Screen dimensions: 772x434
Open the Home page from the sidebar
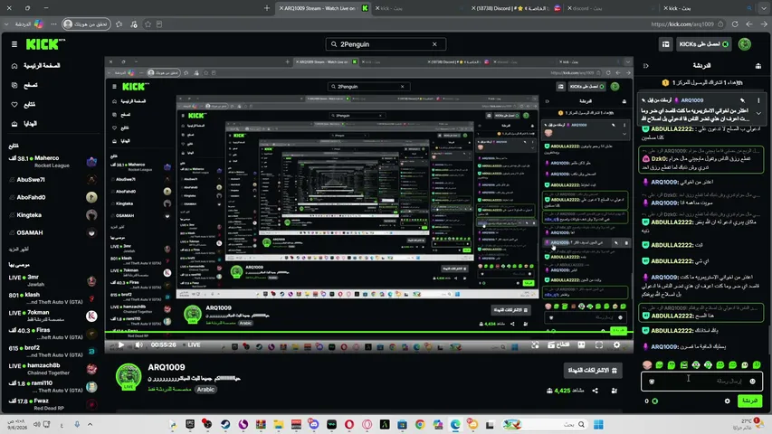click(35, 65)
